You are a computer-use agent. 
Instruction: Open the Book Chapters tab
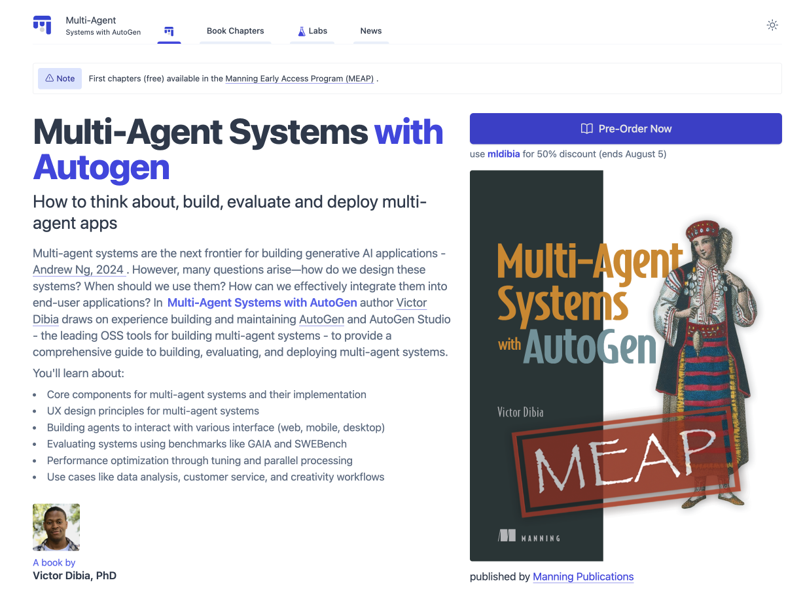[x=235, y=31]
